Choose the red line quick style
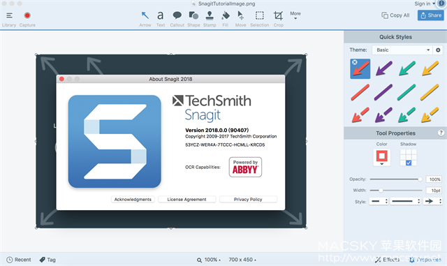 coord(360,92)
